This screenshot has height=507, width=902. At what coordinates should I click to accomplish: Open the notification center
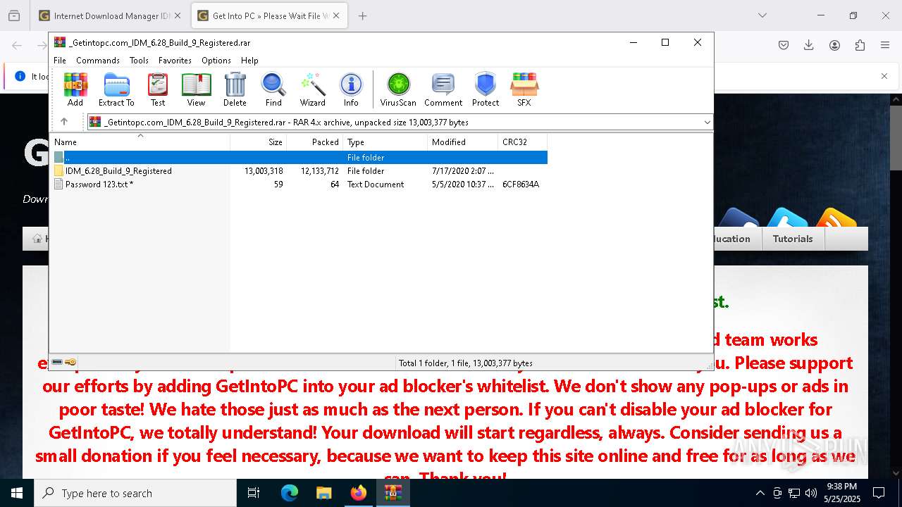click(879, 493)
